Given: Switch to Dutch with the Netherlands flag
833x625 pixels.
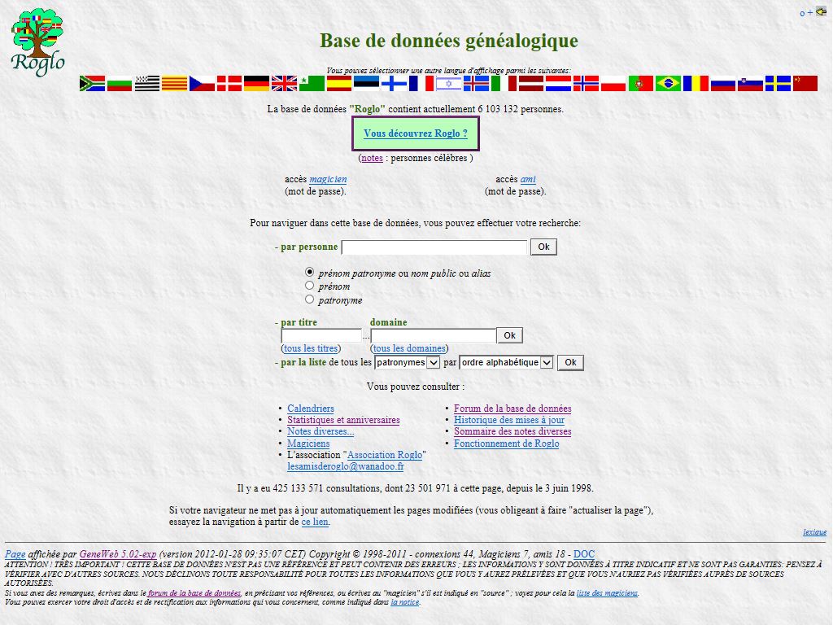Looking at the screenshot, I should coord(559,84).
